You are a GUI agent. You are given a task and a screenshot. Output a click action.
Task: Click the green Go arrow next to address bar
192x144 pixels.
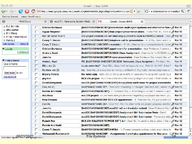coord(139,11)
